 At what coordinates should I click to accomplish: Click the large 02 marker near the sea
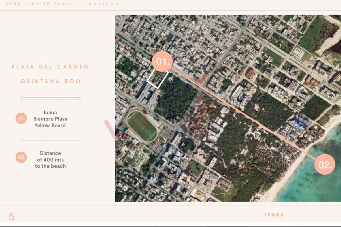coord(325,165)
